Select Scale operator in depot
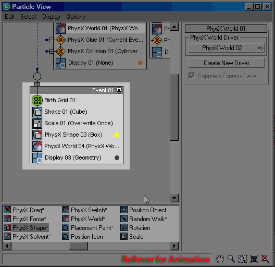 pyautogui.click(x=132, y=237)
